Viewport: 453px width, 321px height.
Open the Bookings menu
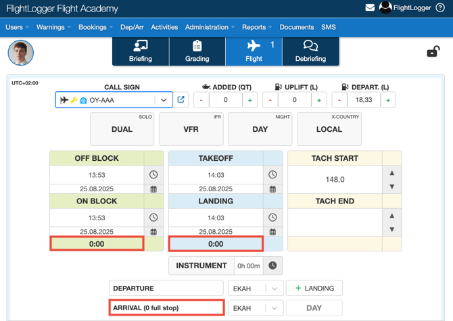click(95, 27)
